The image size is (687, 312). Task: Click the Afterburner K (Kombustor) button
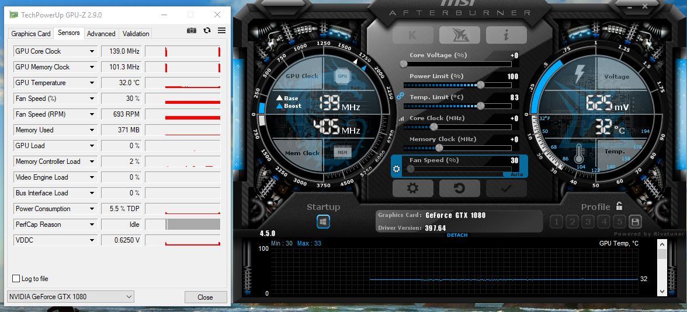tap(412, 35)
